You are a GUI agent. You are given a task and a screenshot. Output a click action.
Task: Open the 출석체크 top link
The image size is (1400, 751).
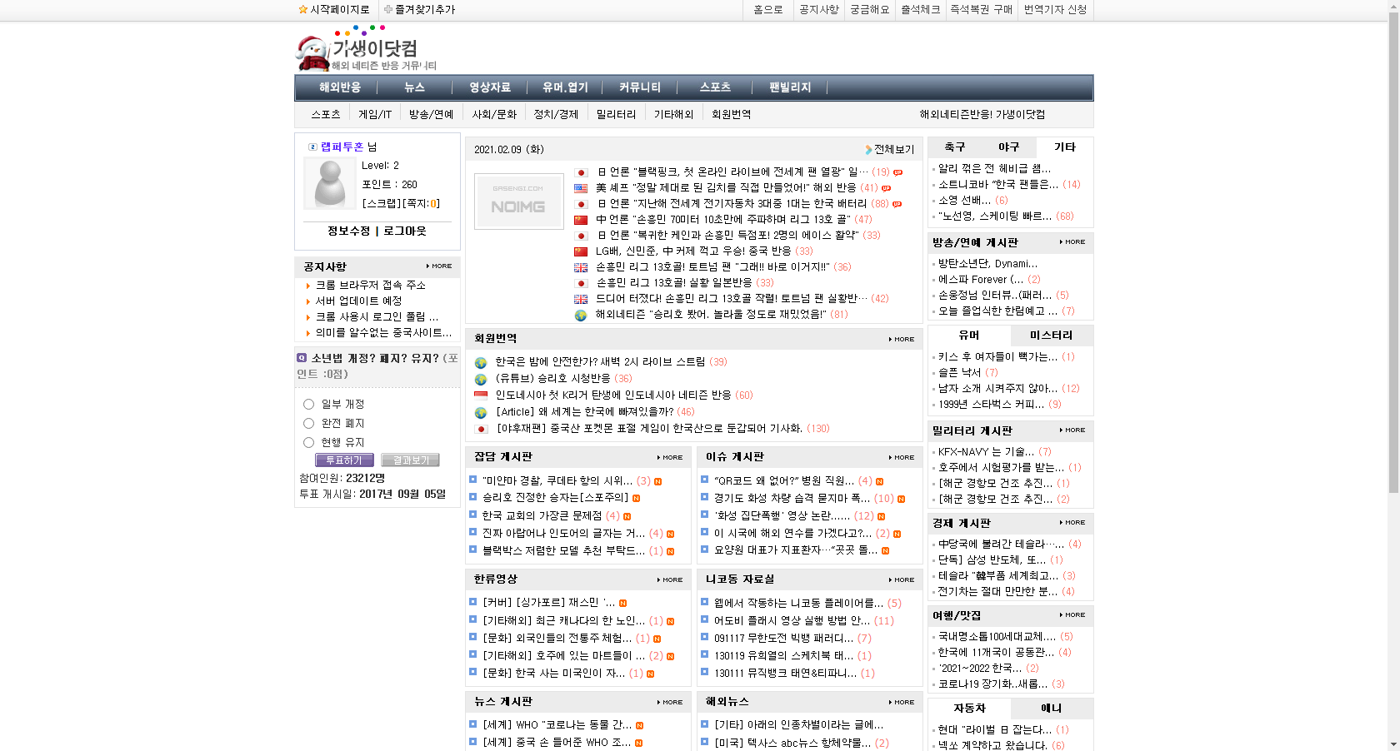pos(921,10)
